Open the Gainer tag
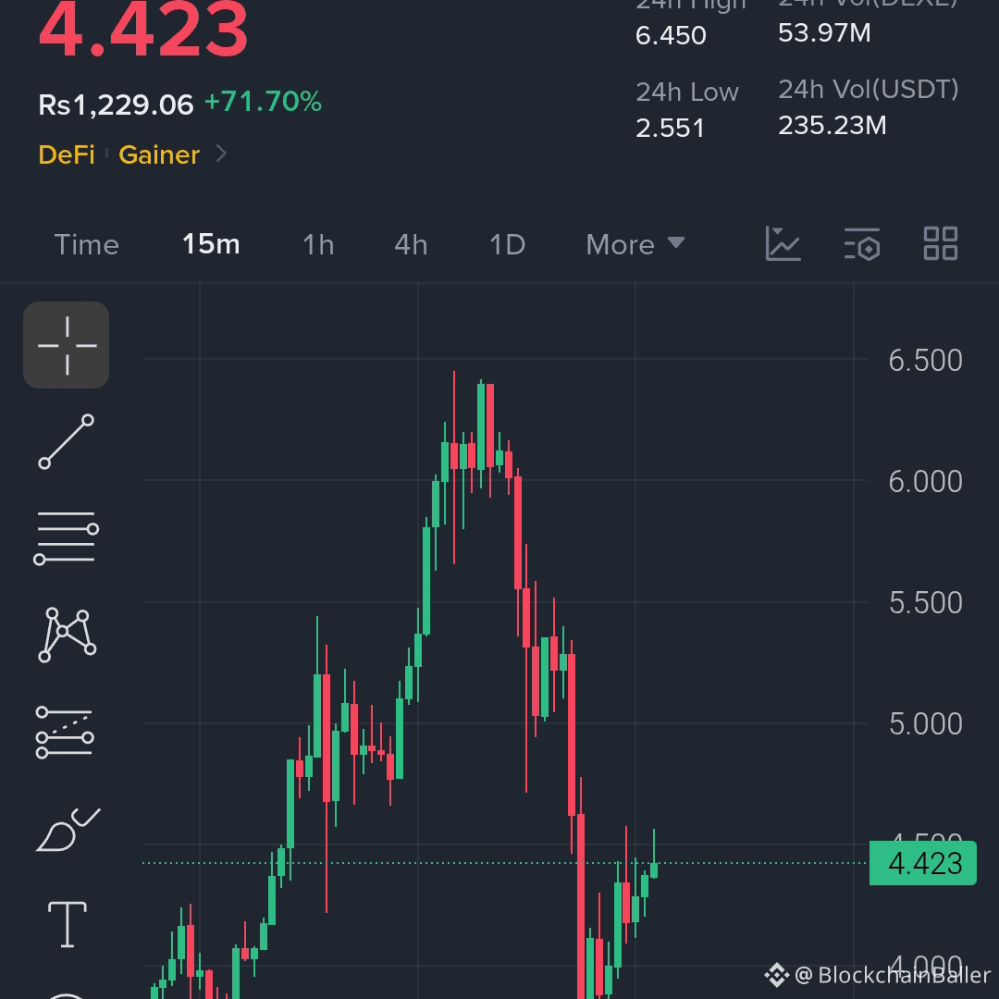Image resolution: width=999 pixels, height=999 pixels. coord(159,154)
